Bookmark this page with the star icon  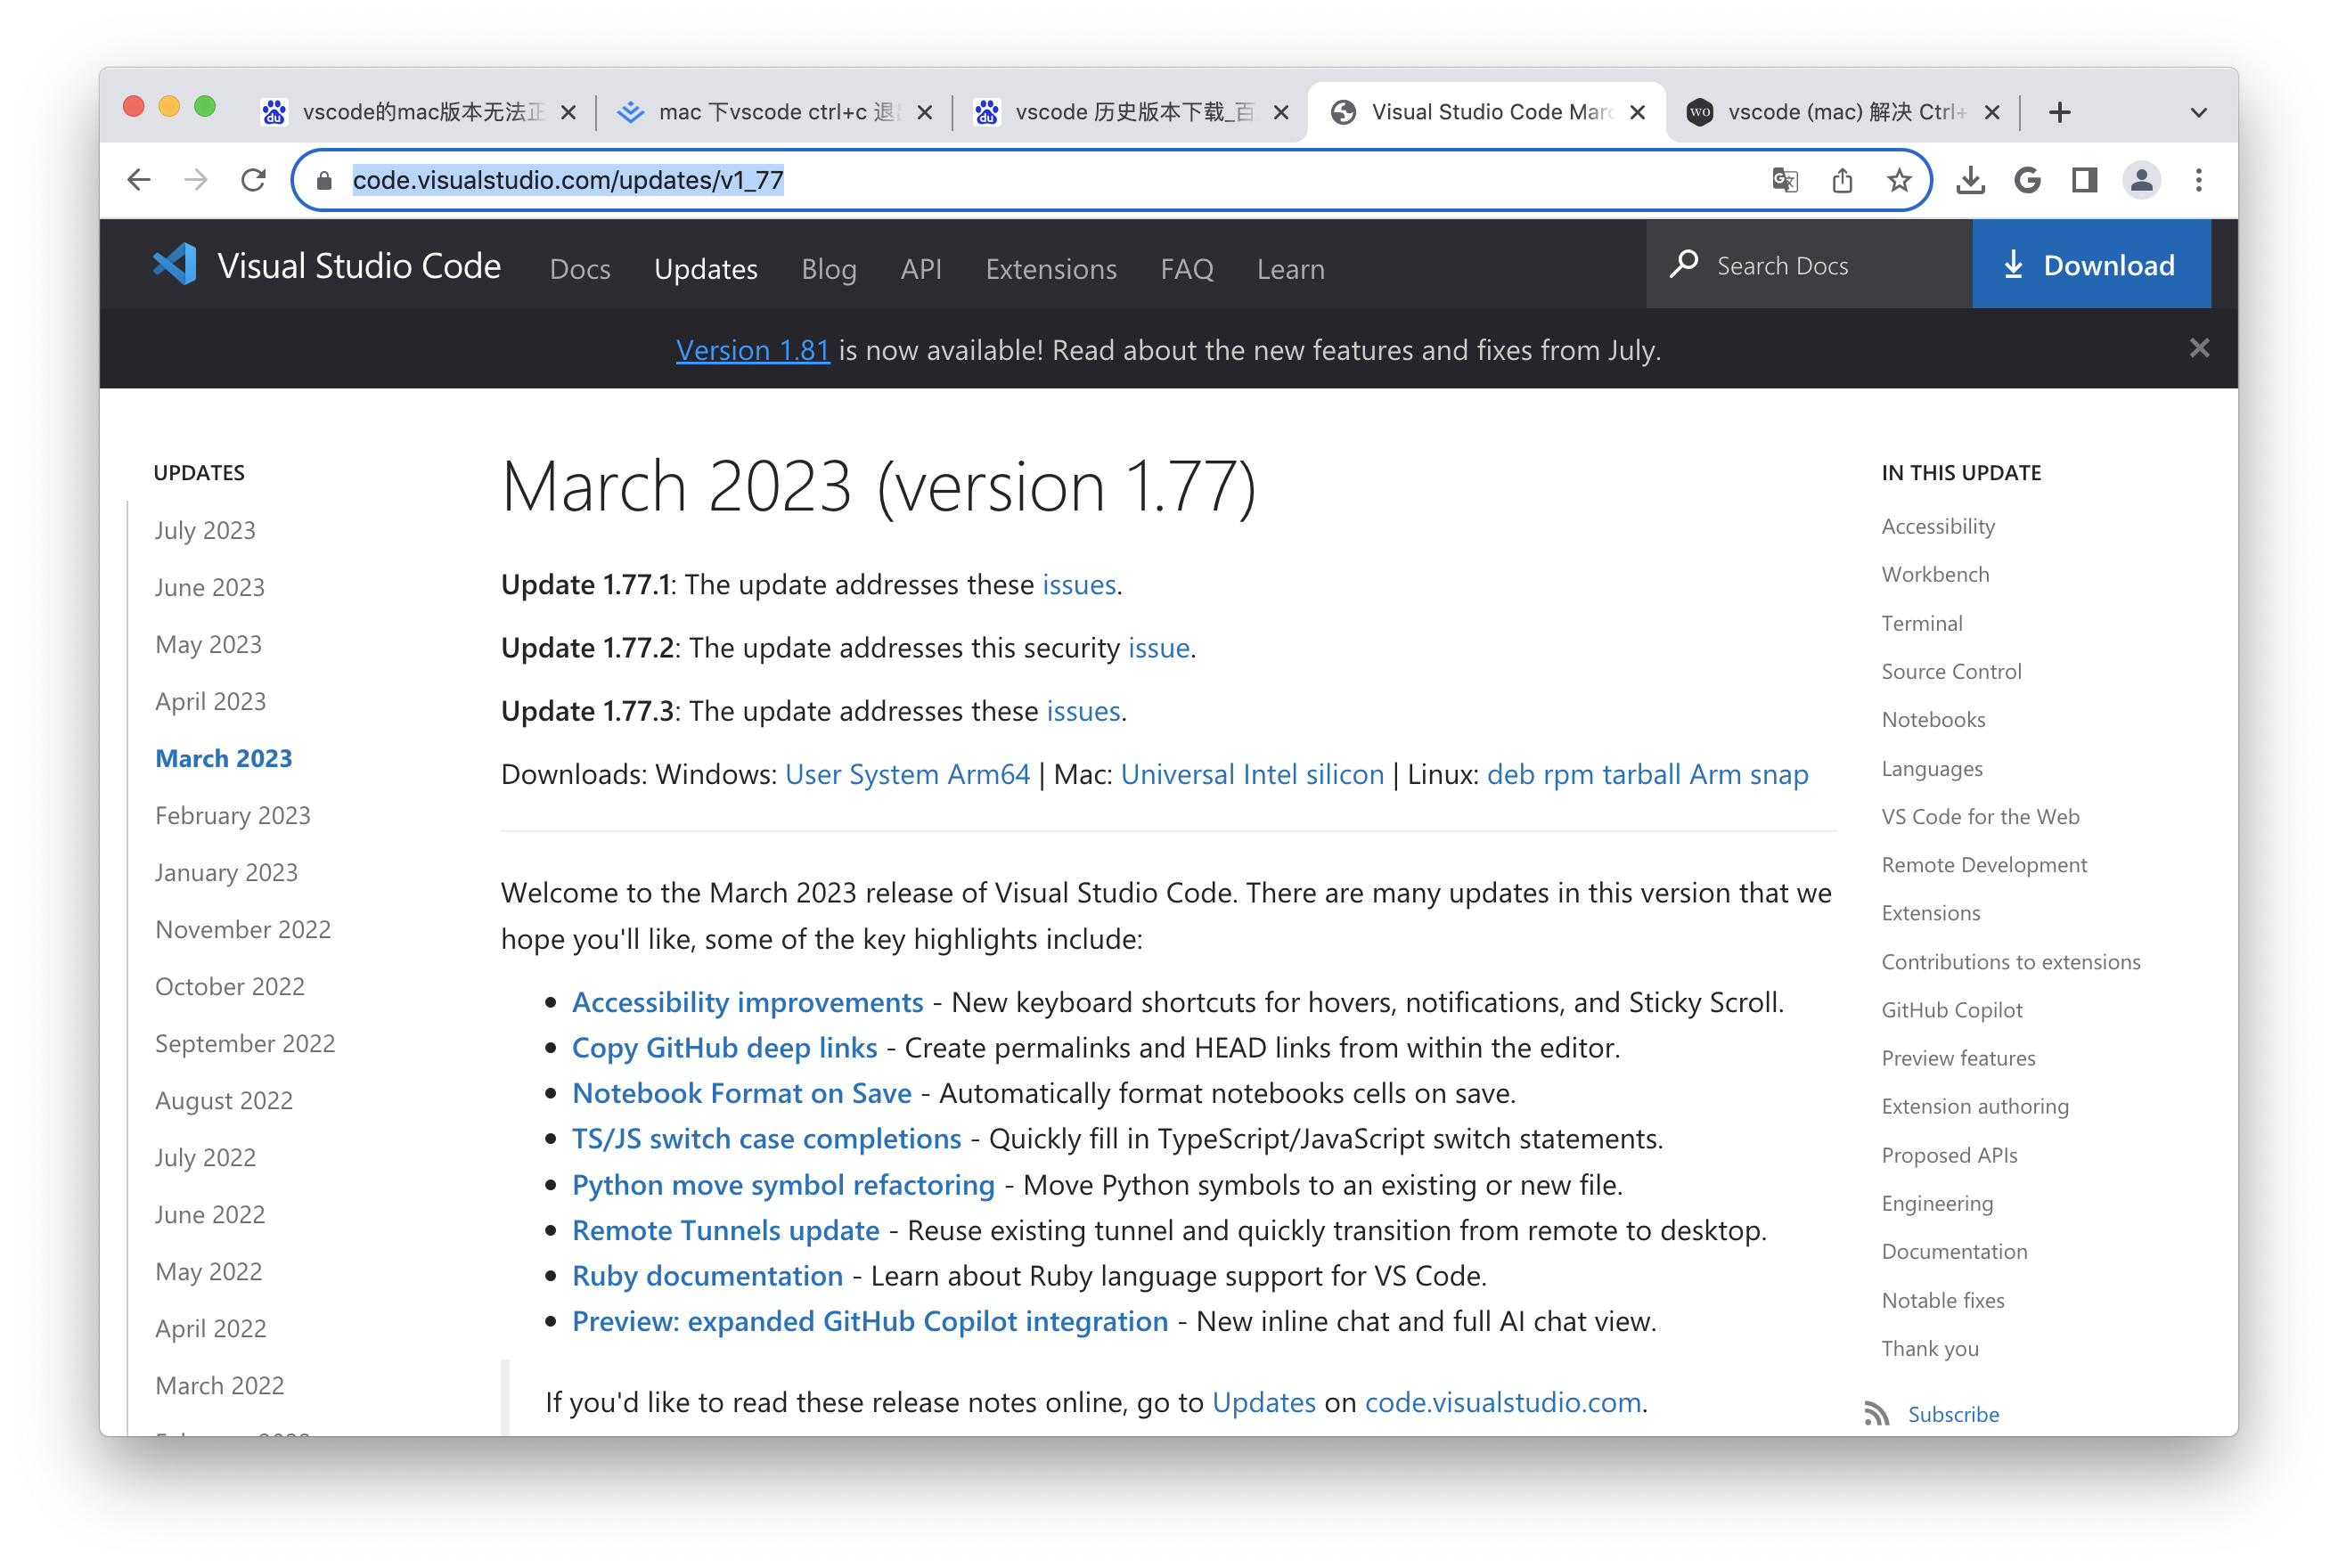(1899, 180)
